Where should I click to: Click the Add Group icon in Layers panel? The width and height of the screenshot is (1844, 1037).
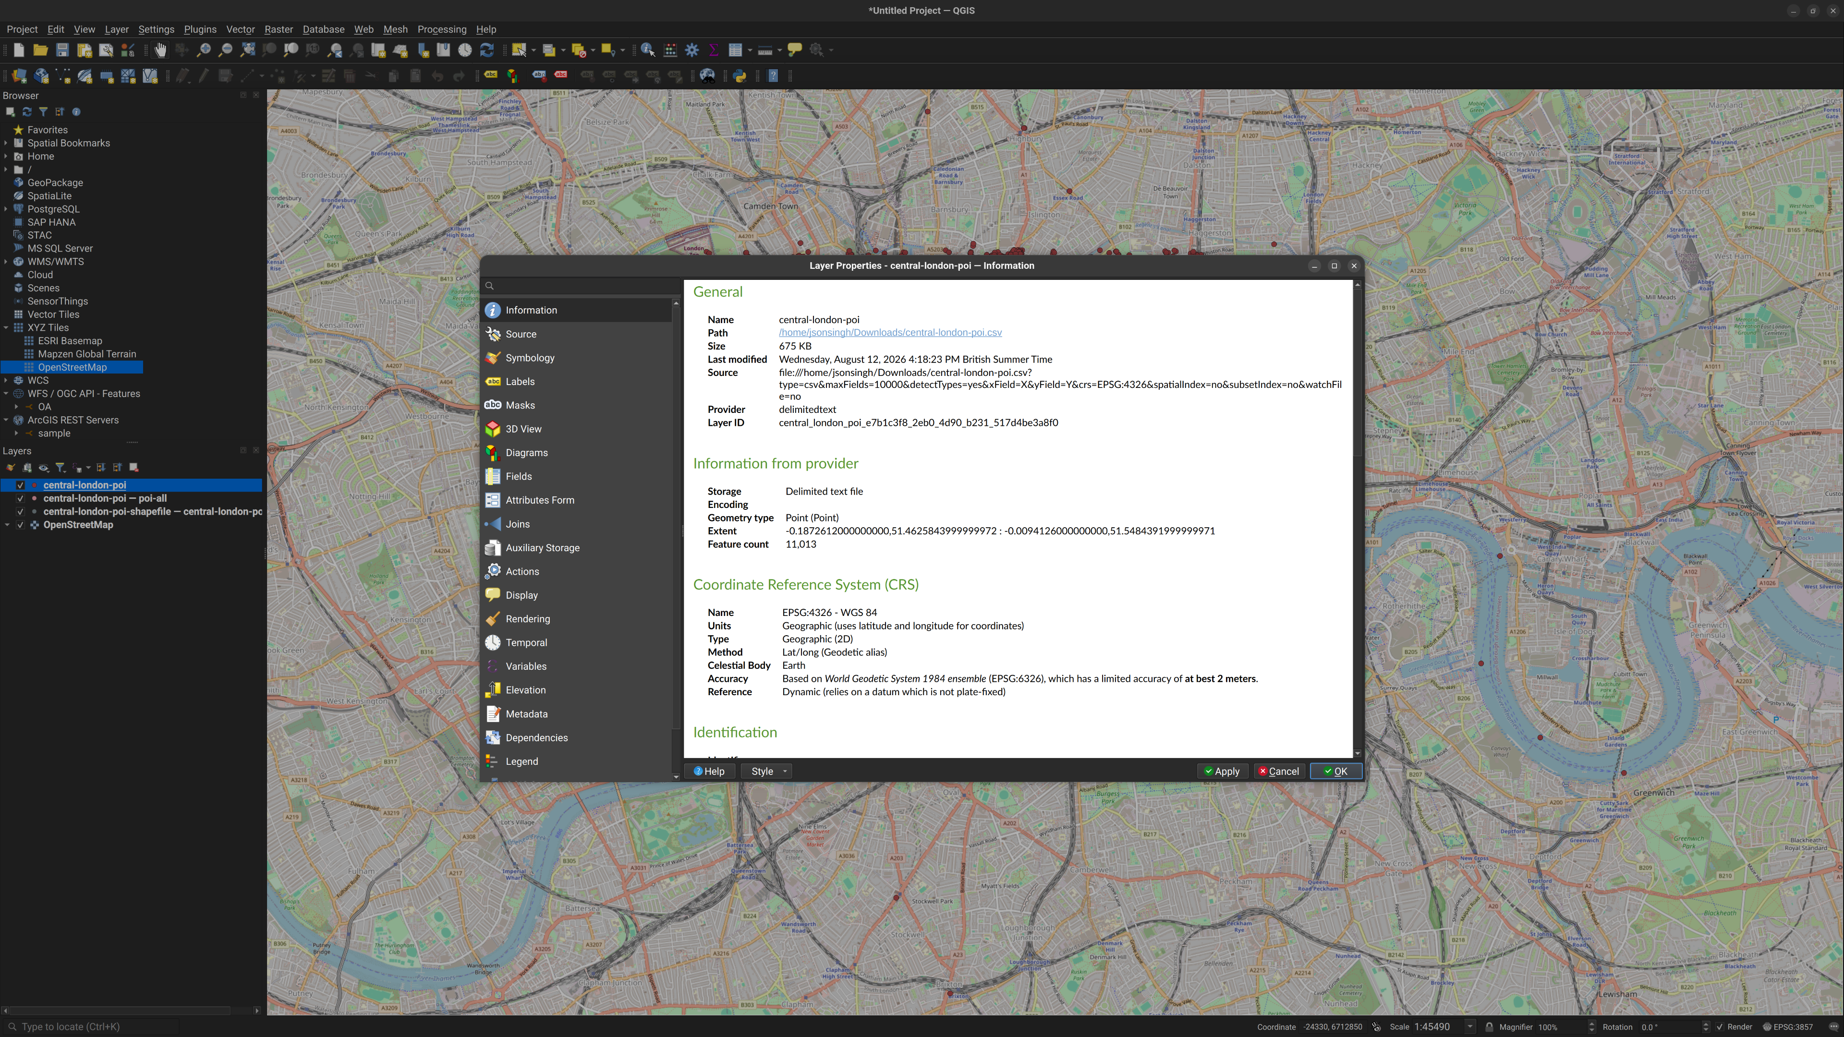coord(26,468)
